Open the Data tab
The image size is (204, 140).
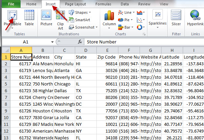click(125, 4)
